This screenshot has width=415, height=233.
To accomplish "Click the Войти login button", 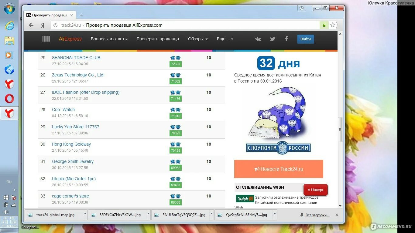I will coord(306,39).
